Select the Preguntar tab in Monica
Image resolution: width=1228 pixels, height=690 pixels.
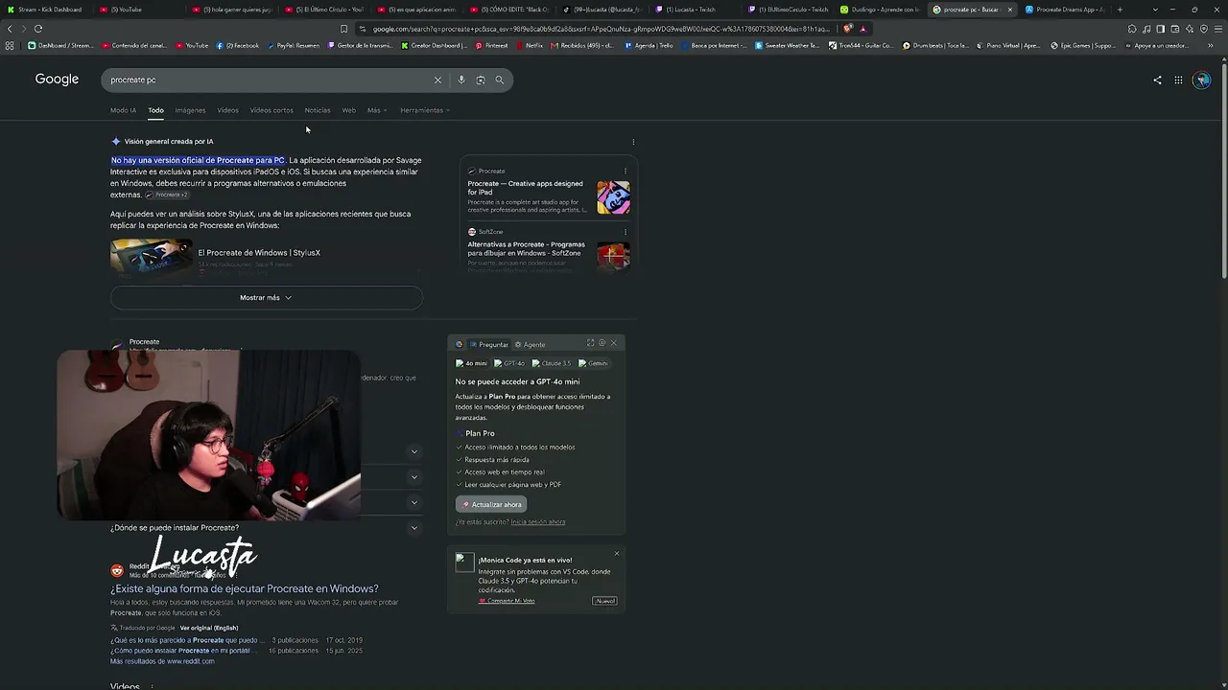pyautogui.click(x=489, y=344)
